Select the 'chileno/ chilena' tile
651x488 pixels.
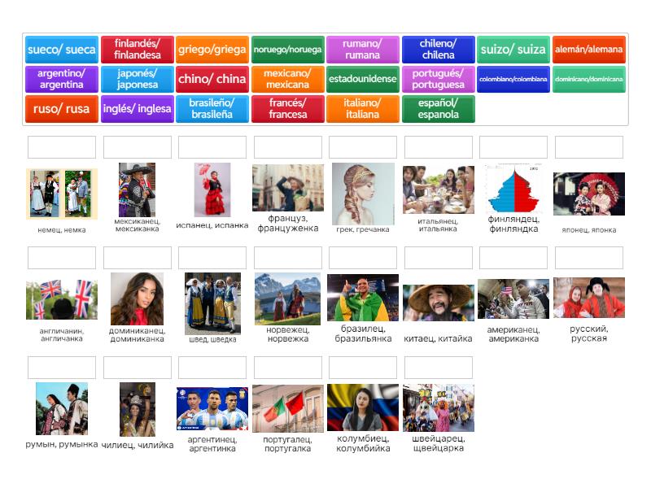438,50
